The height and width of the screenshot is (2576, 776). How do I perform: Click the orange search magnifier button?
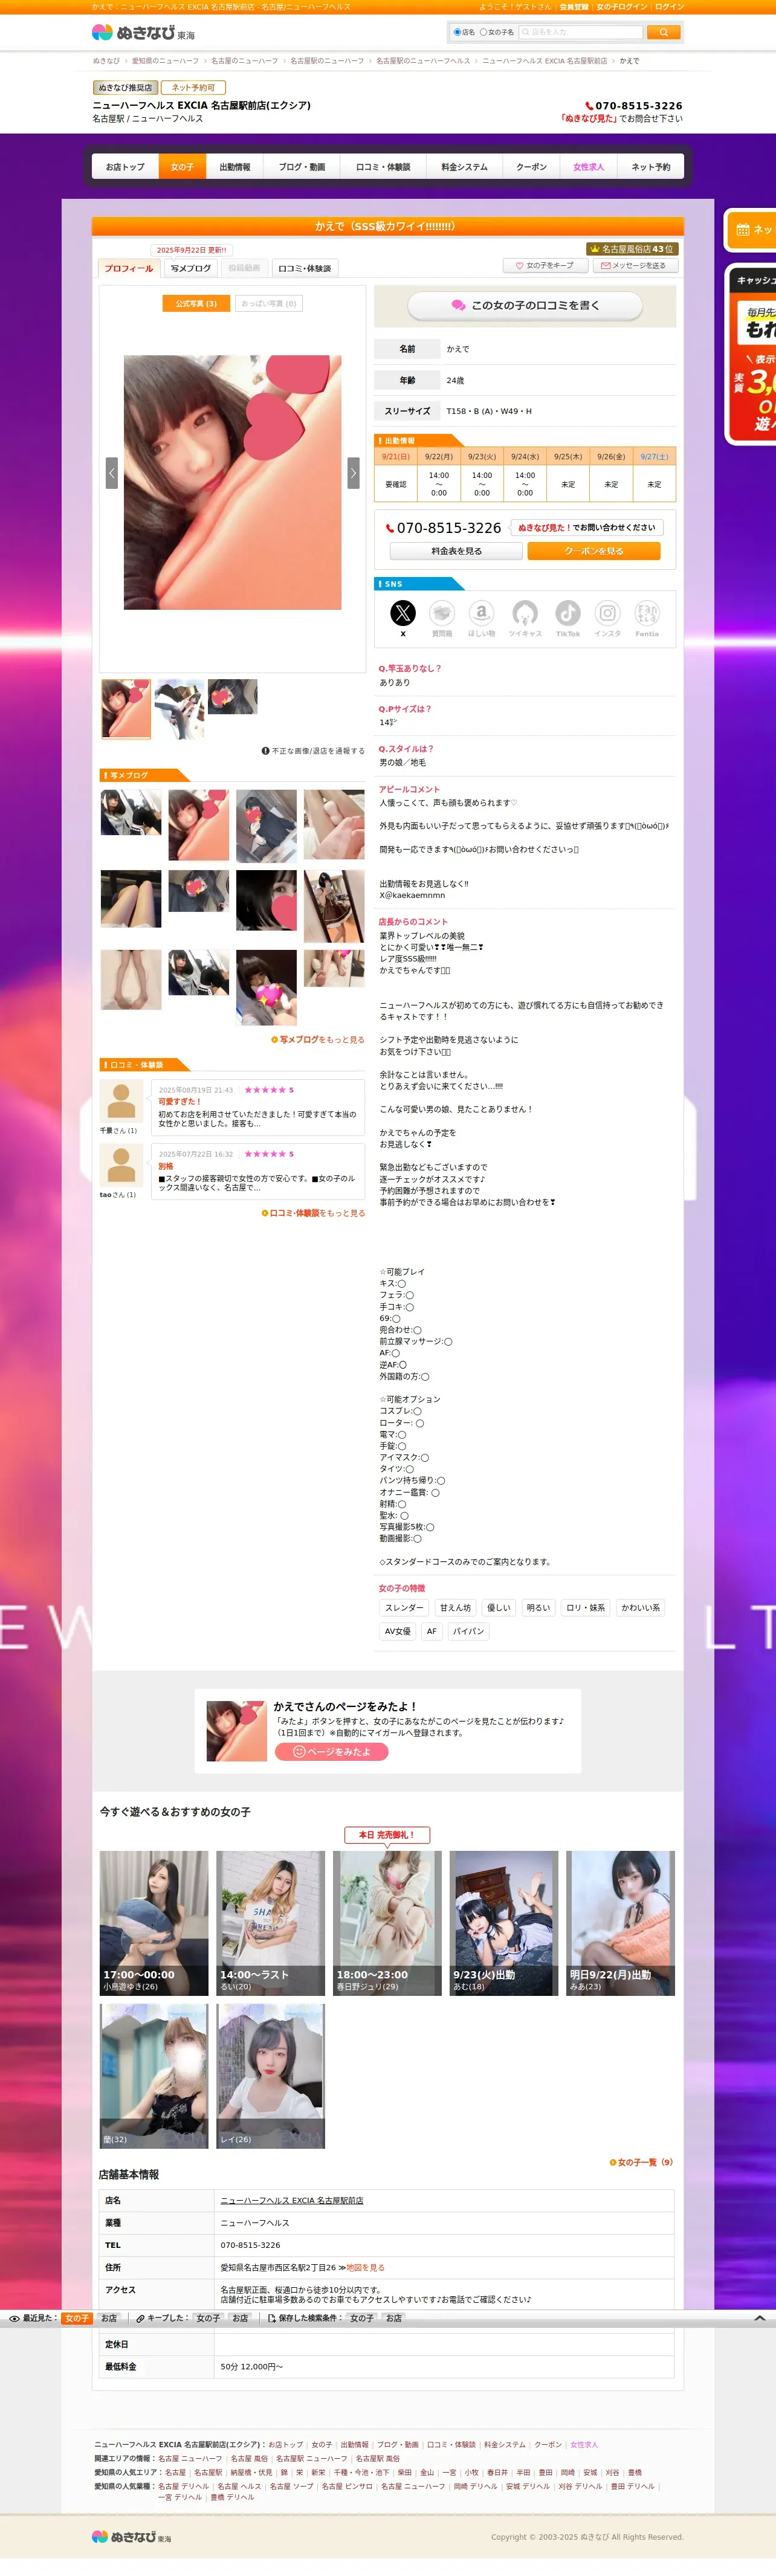coord(664,32)
